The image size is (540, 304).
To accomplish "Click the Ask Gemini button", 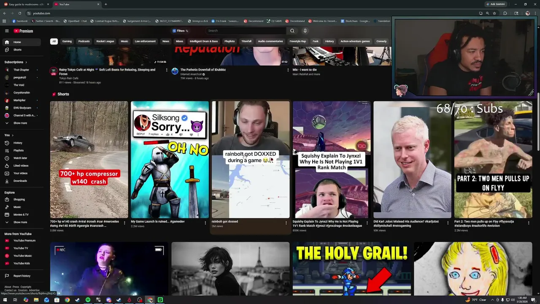I will tap(495, 4).
